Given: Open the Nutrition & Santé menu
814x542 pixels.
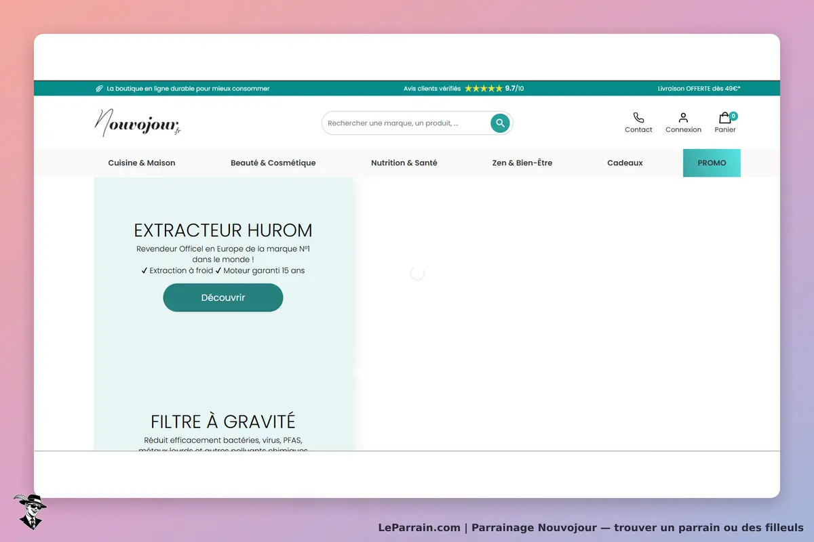Looking at the screenshot, I should coord(404,163).
